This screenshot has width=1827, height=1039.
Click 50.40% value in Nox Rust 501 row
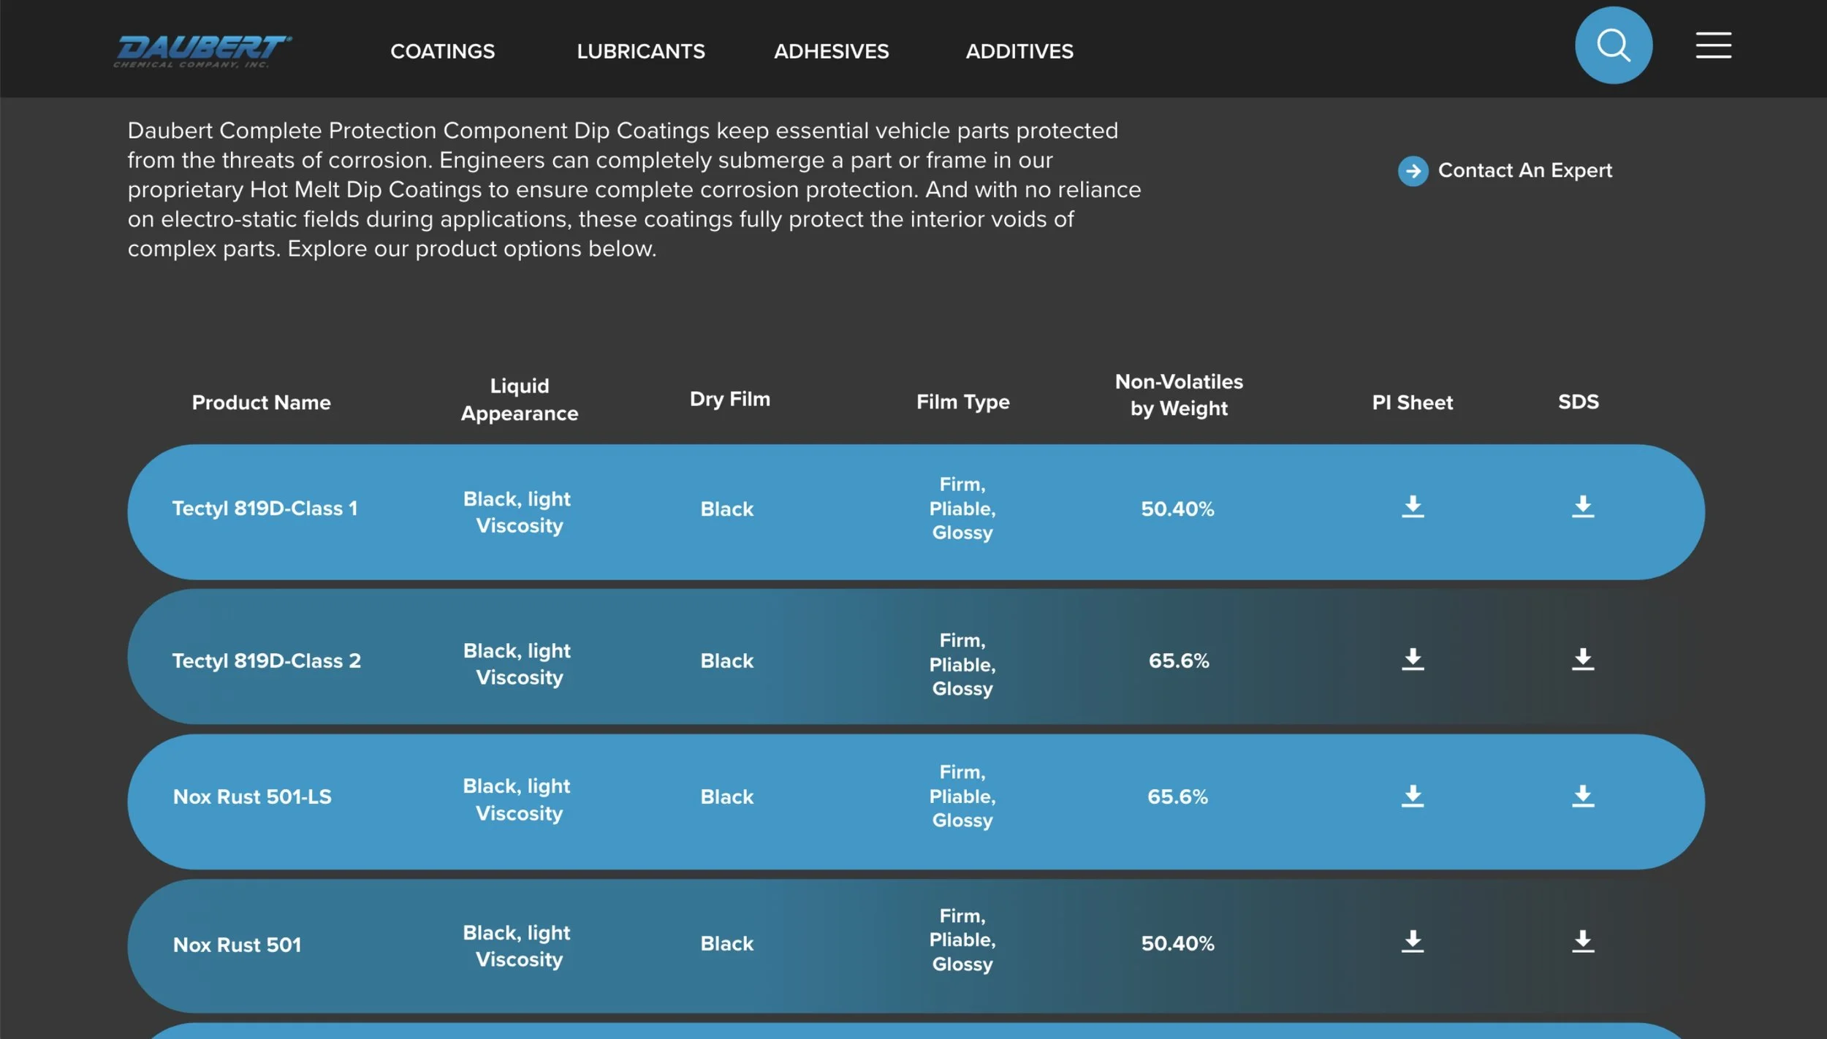point(1177,943)
